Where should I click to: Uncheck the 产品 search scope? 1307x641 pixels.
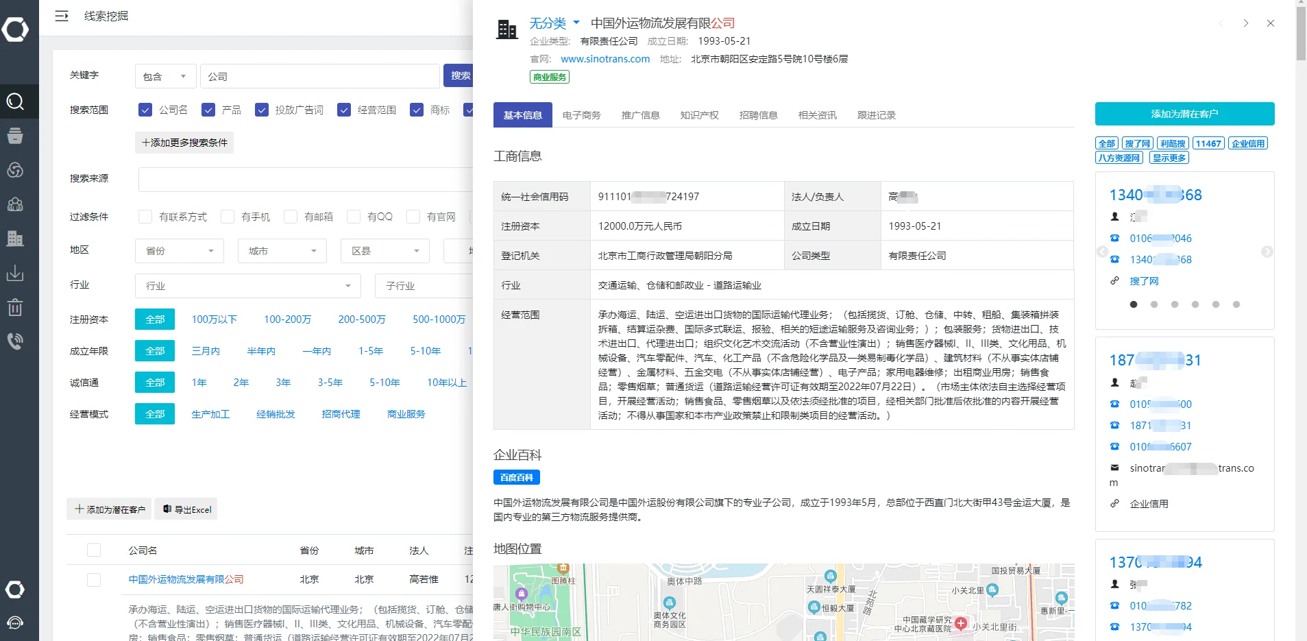point(208,110)
